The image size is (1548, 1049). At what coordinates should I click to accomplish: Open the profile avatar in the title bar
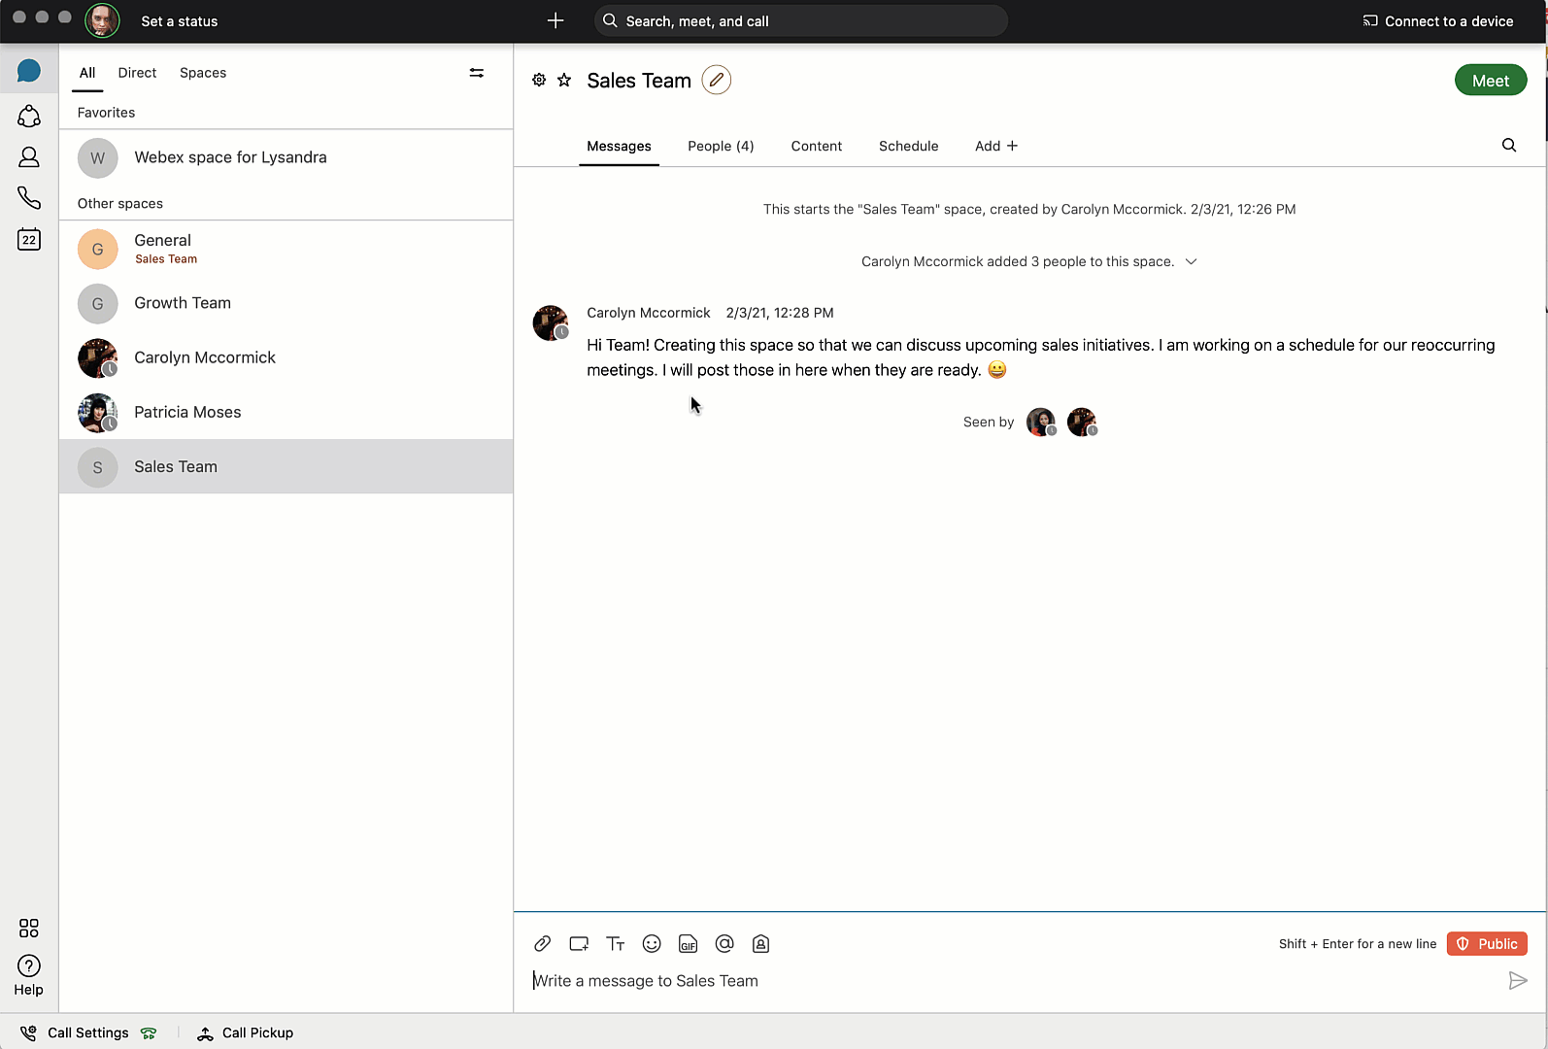point(102,20)
